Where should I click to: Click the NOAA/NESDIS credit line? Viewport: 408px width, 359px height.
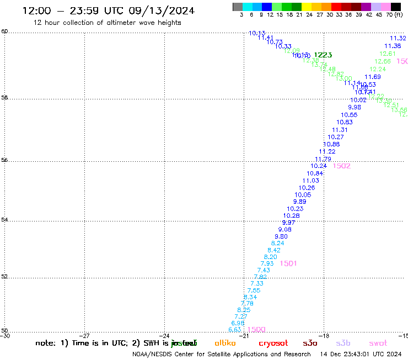[x=222, y=355]
